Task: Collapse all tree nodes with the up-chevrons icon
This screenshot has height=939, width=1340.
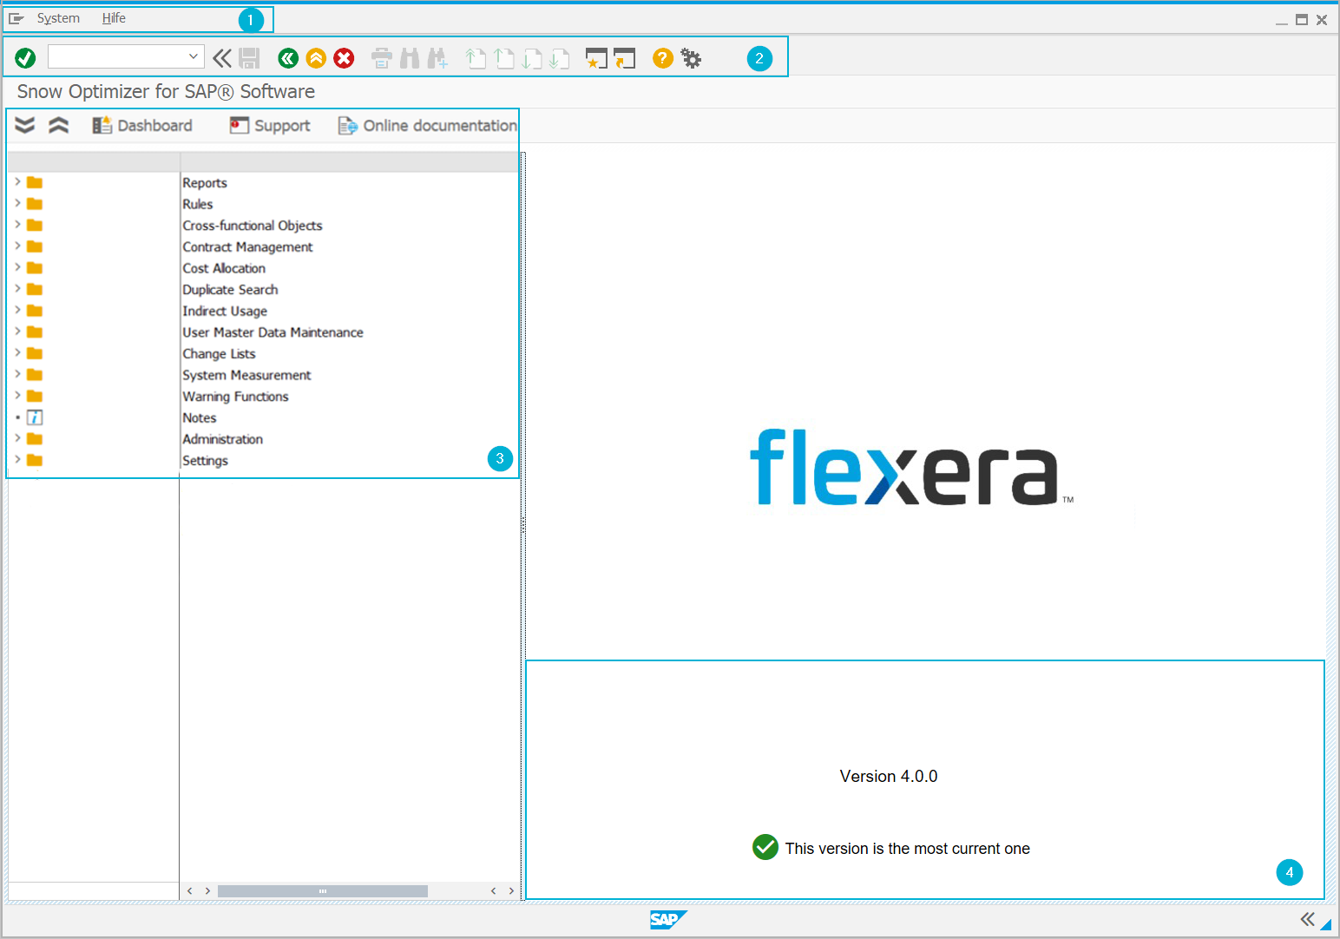Action: pos(58,126)
